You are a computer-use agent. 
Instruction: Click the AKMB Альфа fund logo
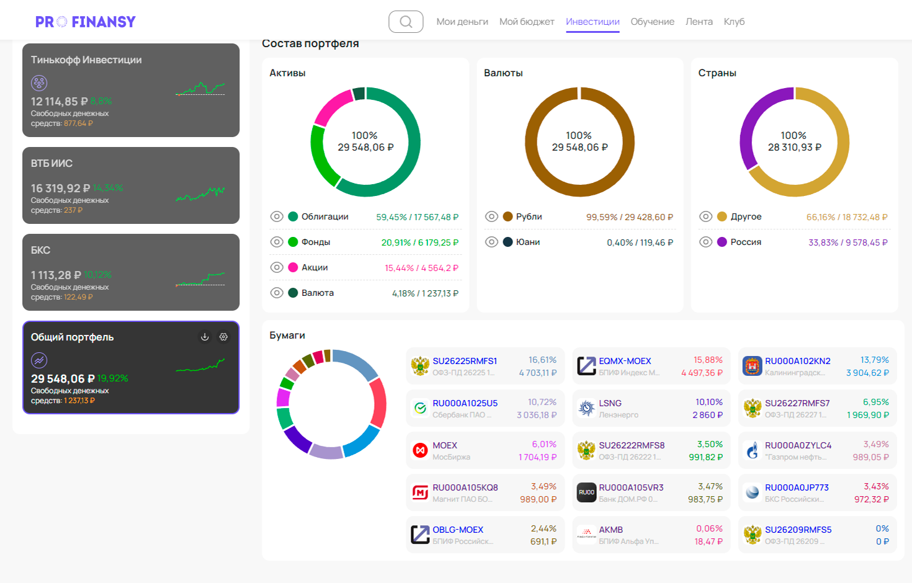586,535
